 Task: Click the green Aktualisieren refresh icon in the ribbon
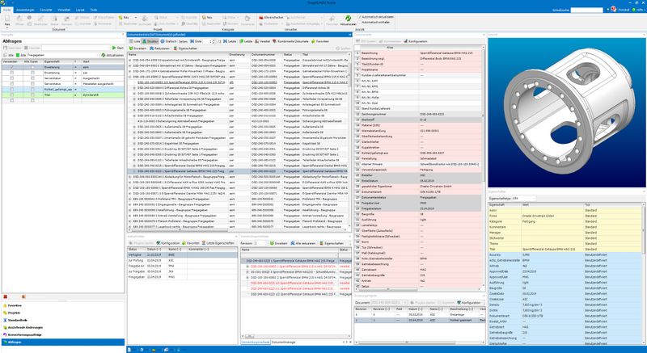pyautogui.click(x=349, y=19)
